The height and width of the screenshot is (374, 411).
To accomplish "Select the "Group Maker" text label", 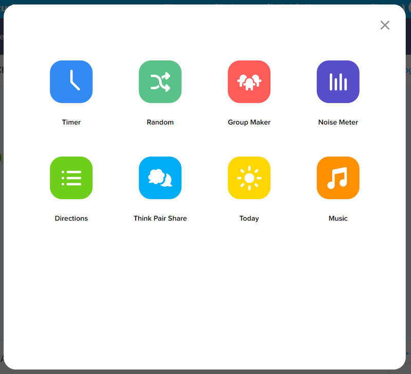I will click(x=249, y=122).
